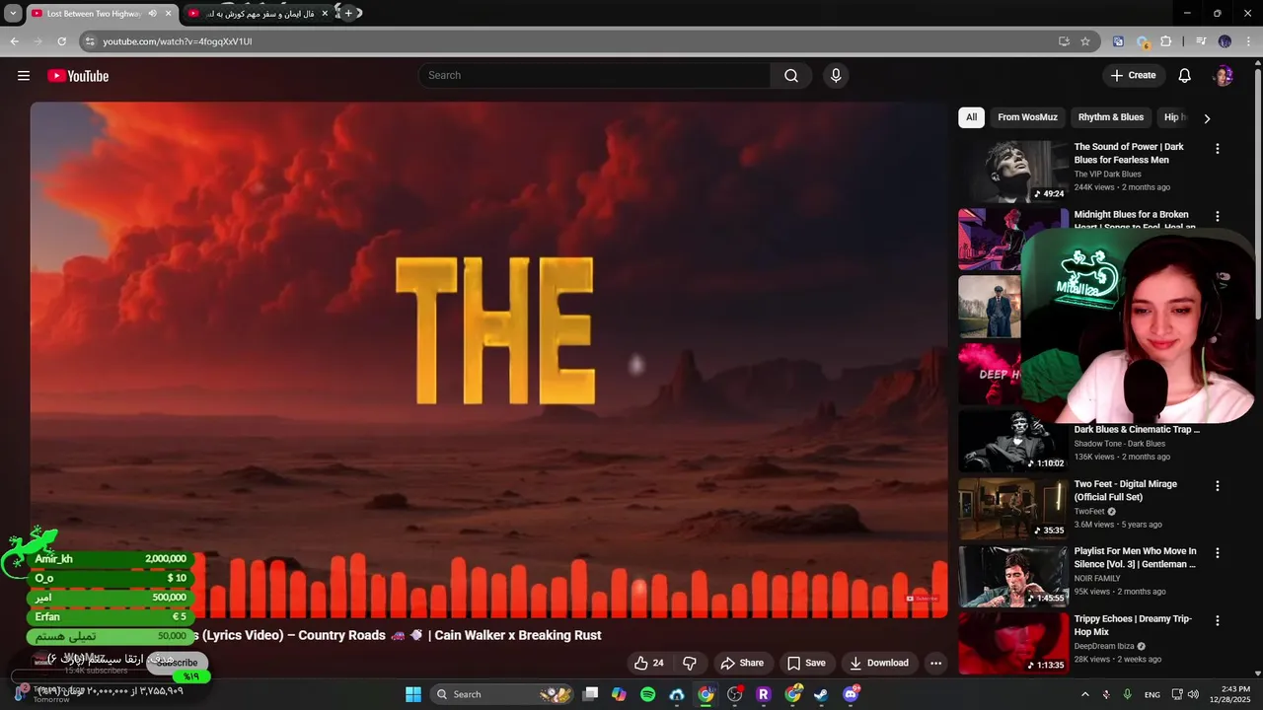Open Discord from the taskbar
This screenshot has height=710, width=1263.
(x=851, y=694)
